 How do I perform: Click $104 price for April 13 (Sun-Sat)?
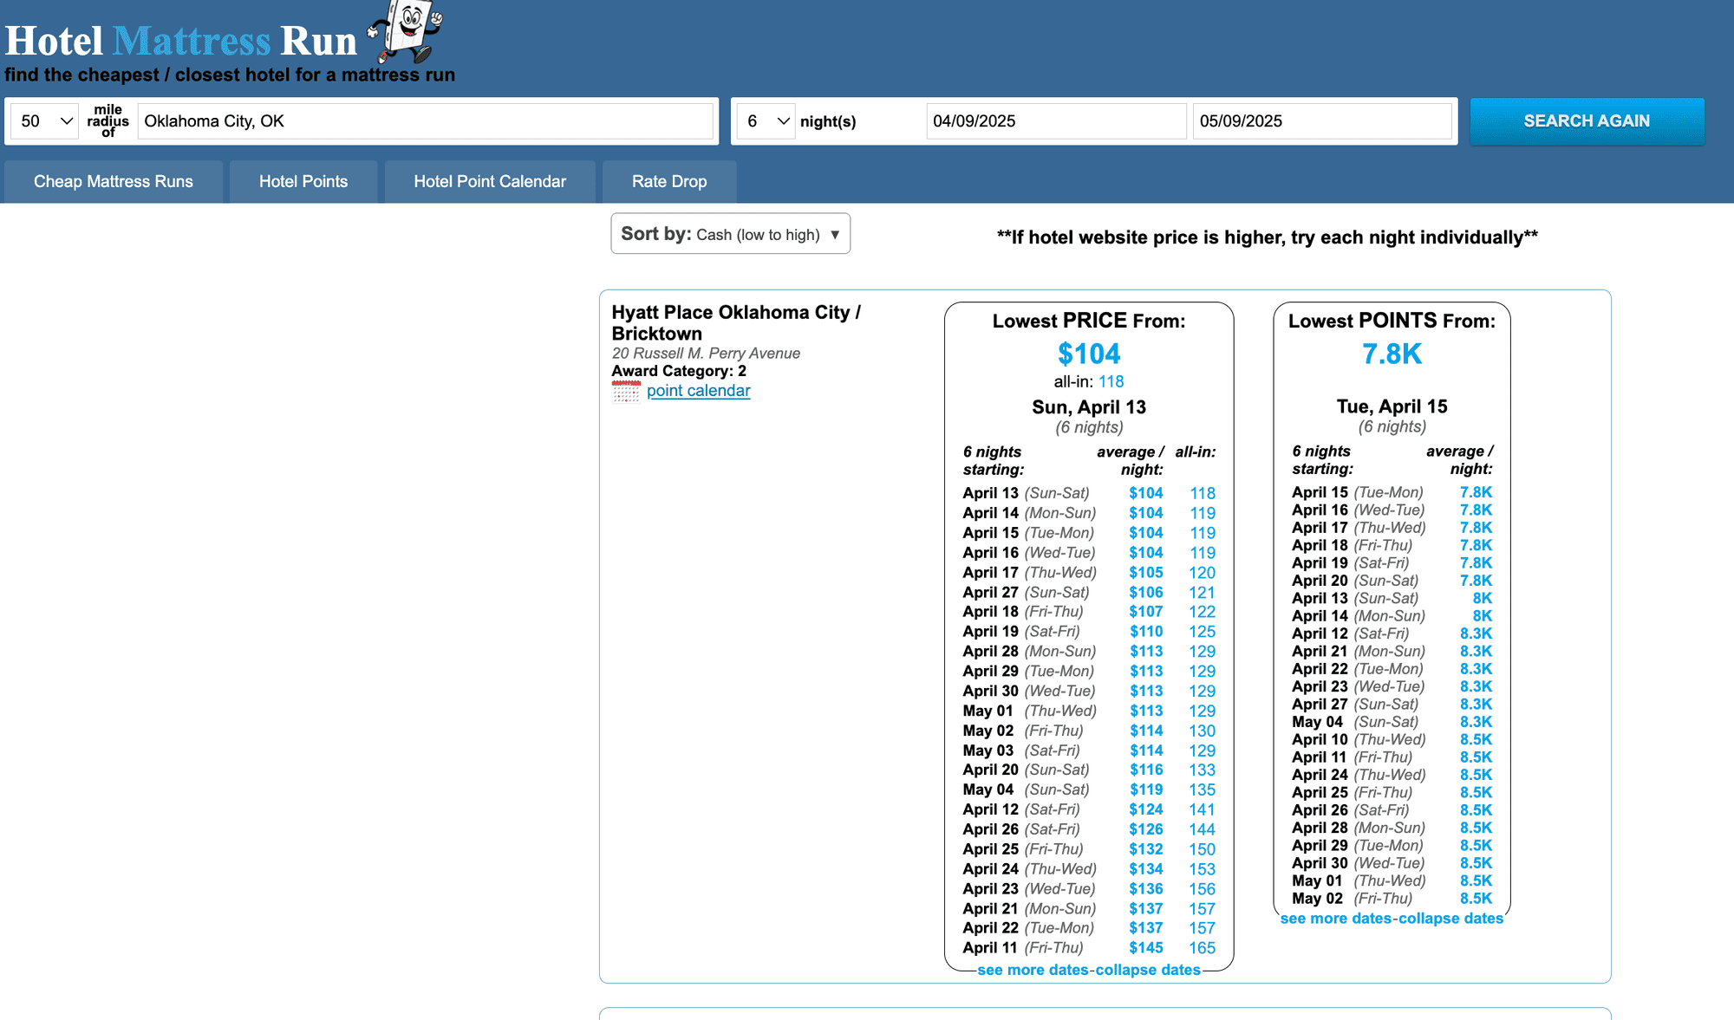point(1145,493)
